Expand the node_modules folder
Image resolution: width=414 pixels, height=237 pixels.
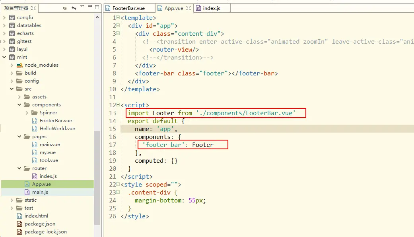coord(12,65)
